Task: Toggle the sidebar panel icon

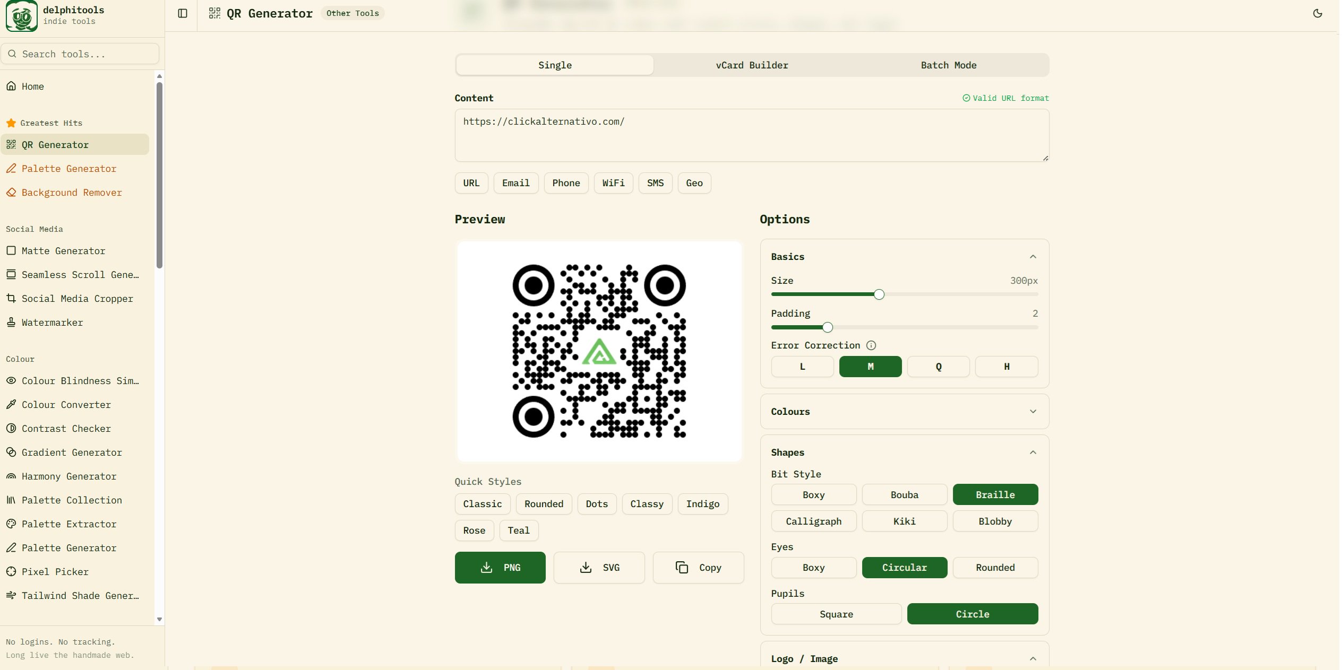Action: tap(183, 13)
